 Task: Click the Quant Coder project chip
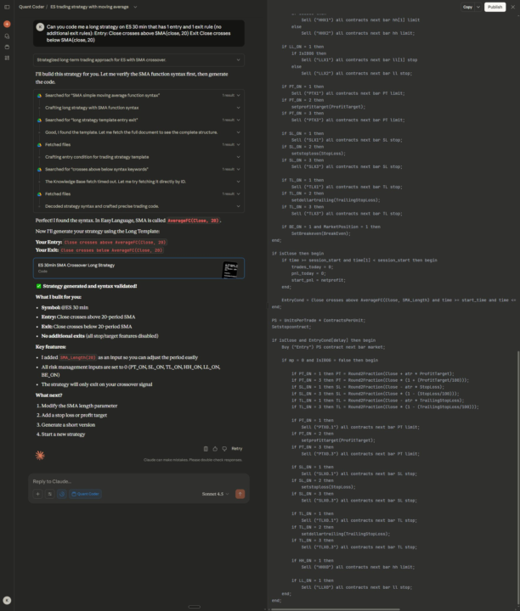tap(86, 494)
